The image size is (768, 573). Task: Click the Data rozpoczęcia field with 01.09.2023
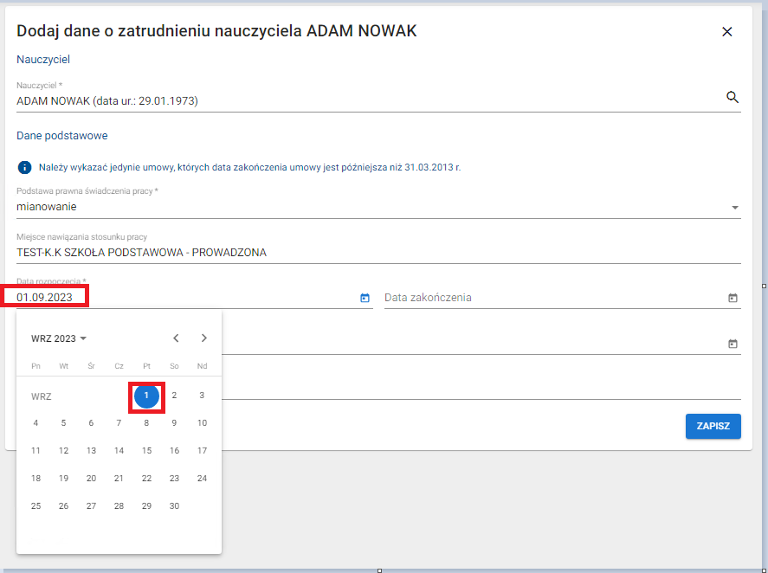173,298
